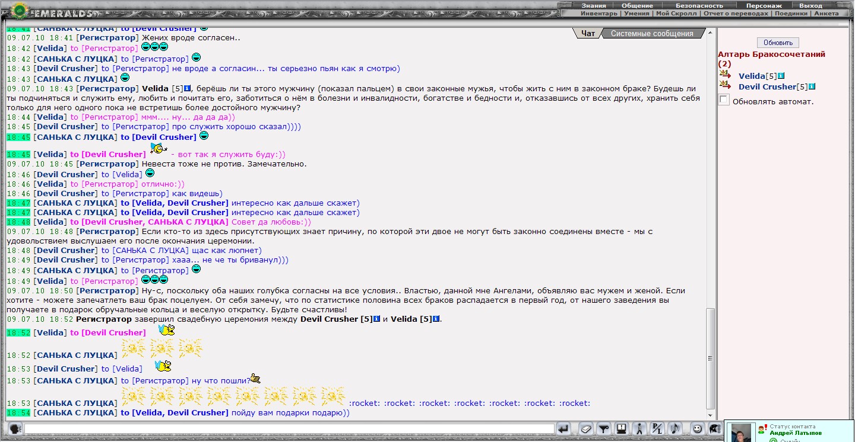Click Devil Crusher name in the altar user list
This screenshot has height=442, width=855.
click(x=767, y=87)
